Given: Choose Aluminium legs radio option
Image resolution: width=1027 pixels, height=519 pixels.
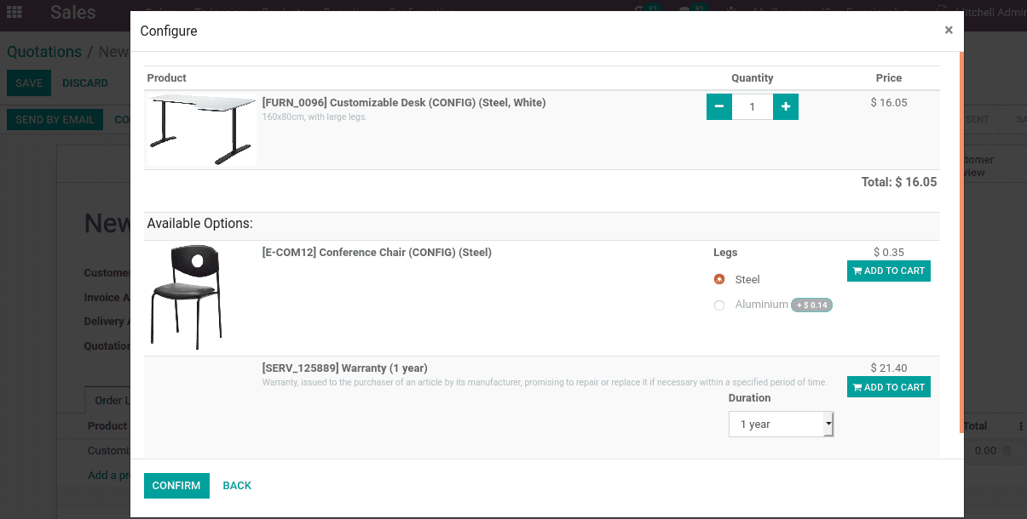Looking at the screenshot, I should tap(719, 305).
